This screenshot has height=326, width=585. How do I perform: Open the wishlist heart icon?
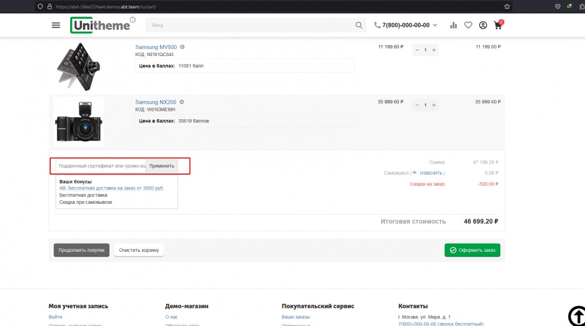point(468,25)
